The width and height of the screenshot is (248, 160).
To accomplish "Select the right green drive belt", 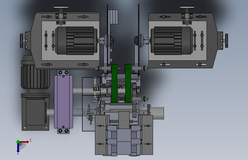I will tap(128, 83).
